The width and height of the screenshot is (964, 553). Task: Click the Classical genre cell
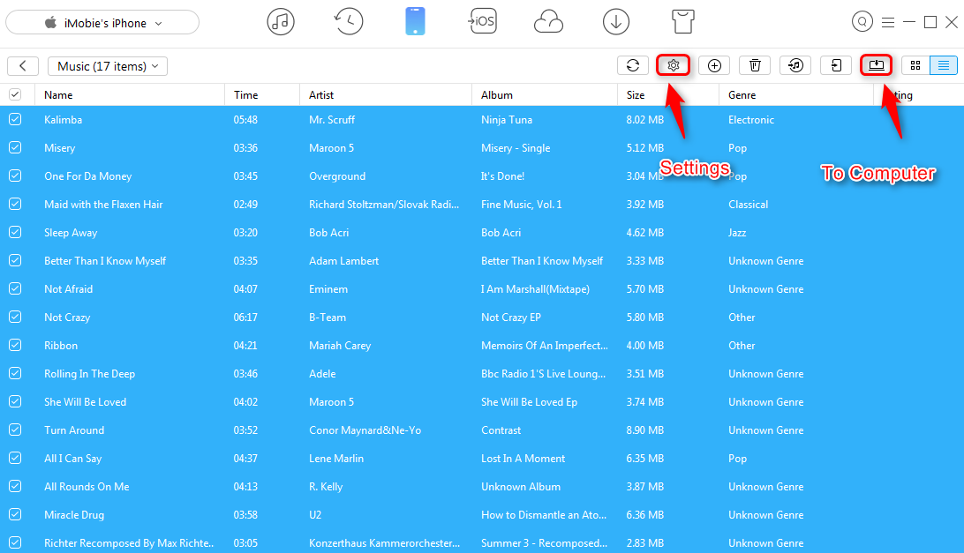tap(749, 204)
